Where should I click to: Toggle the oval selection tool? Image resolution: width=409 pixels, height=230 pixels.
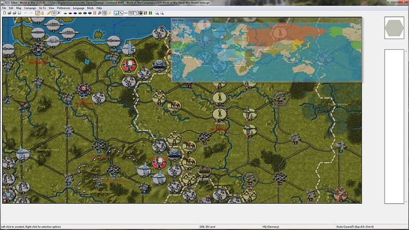coord(54,13)
